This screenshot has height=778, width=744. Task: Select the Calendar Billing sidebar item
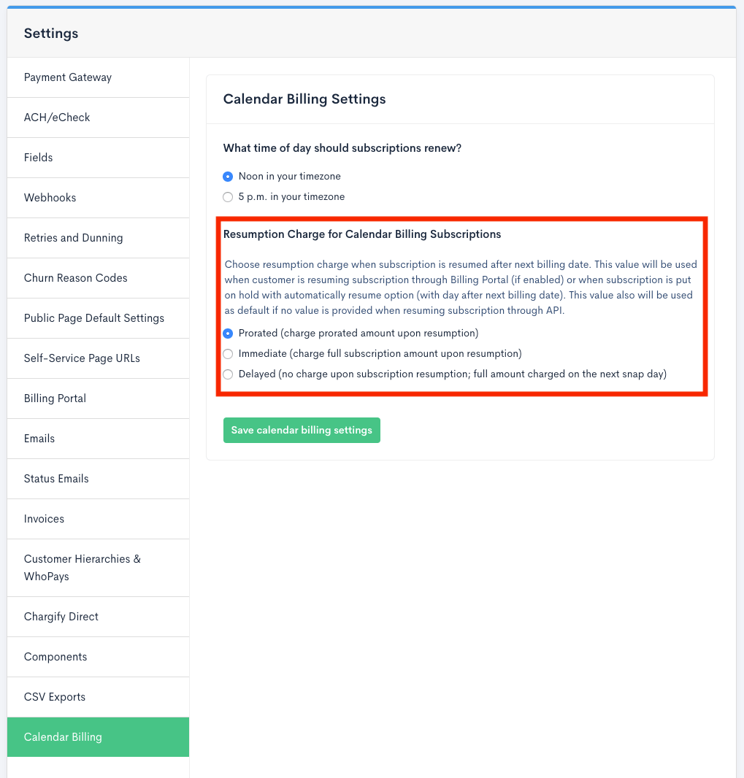(x=63, y=737)
